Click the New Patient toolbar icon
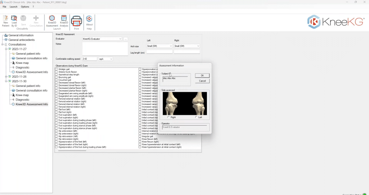This screenshot has width=369, height=195. coord(6,18)
